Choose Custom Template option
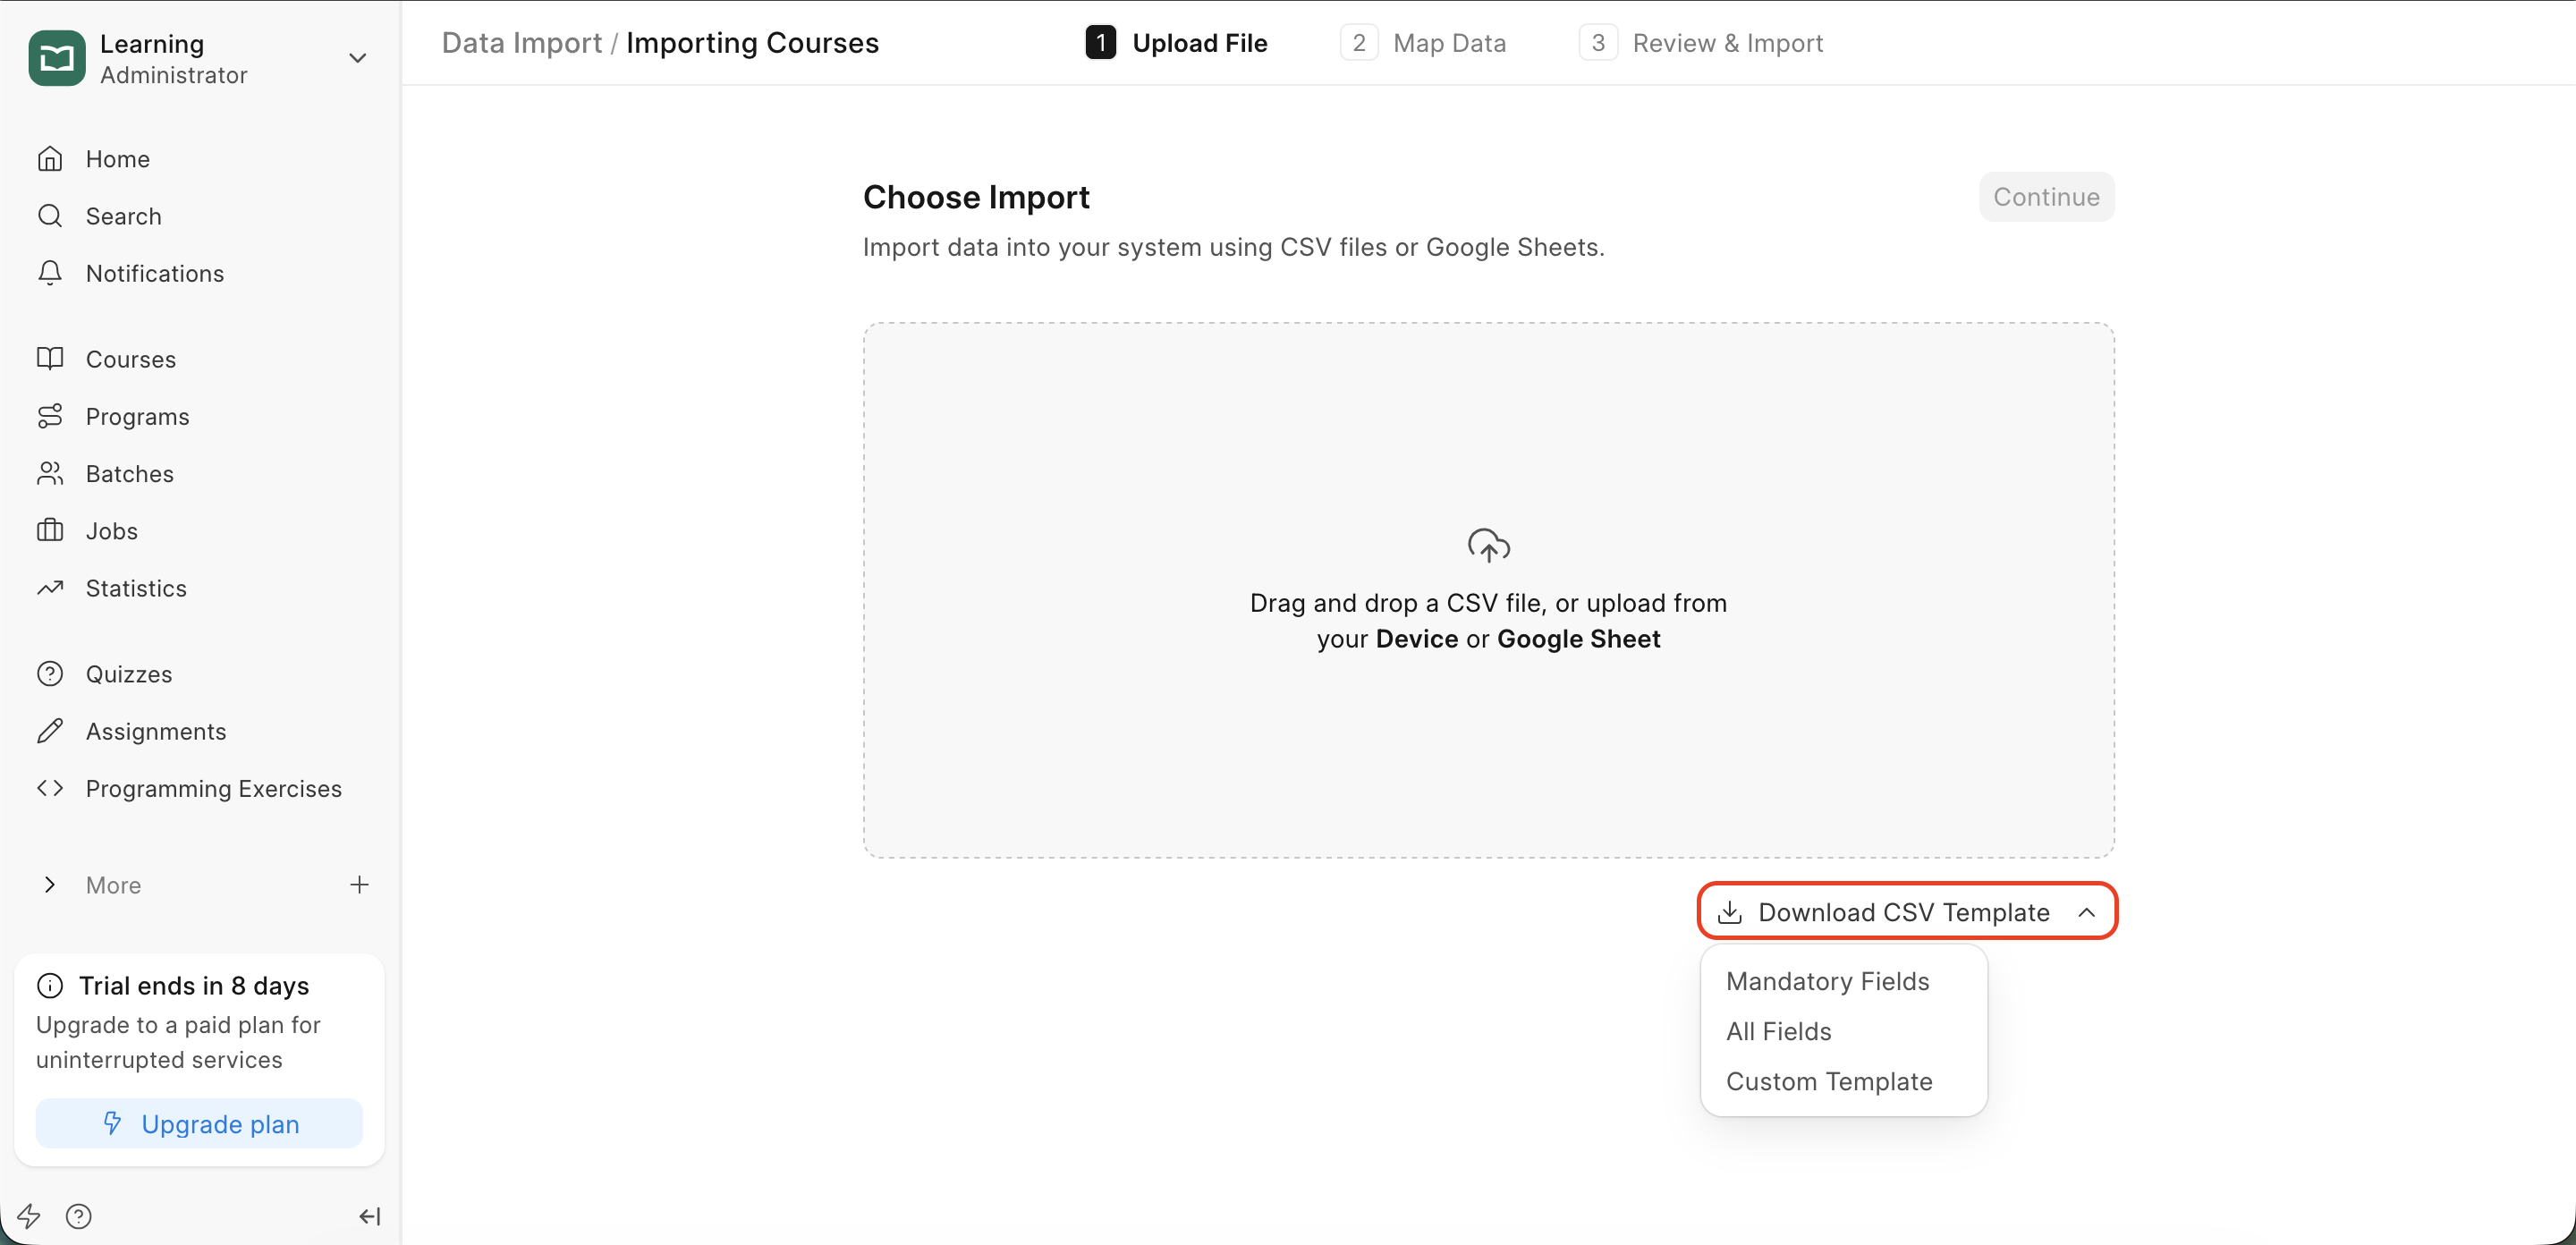 click(x=1828, y=1081)
